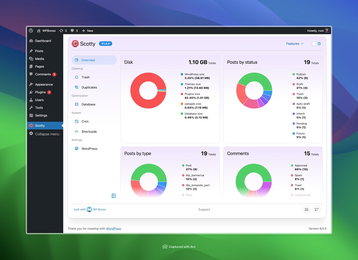
Task: Click the Auto-draft legend entry
Action: (x=301, y=106)
